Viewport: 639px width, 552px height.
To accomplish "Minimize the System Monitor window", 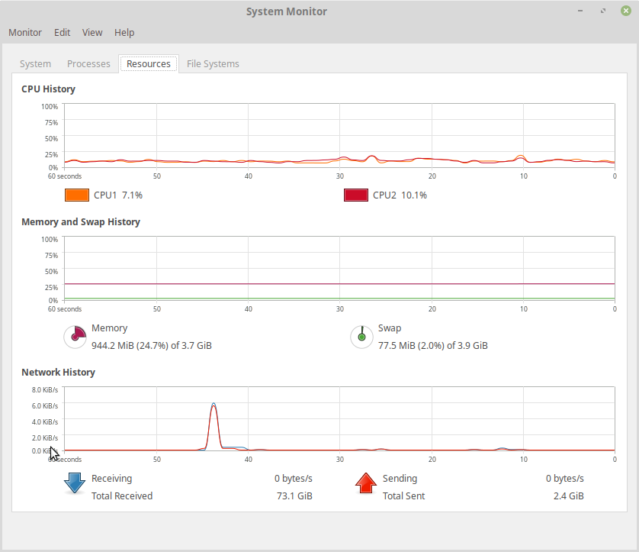I will coord(580,11).
